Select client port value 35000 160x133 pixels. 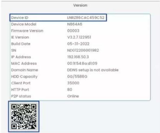pos(73,83)
